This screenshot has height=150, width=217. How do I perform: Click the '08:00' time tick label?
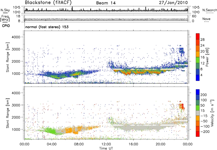tap(79, 144)
